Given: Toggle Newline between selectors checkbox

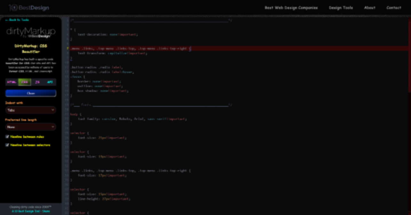Looking at the screenshot, I should coord(7,145).
